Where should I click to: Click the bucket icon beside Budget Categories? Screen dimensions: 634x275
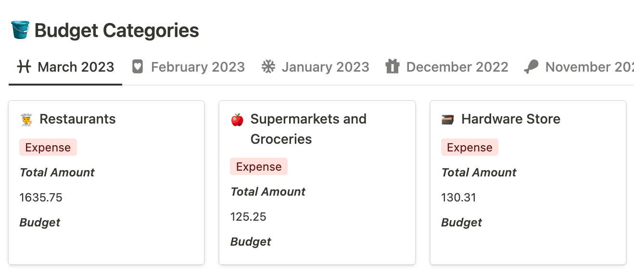pos(20,30)
